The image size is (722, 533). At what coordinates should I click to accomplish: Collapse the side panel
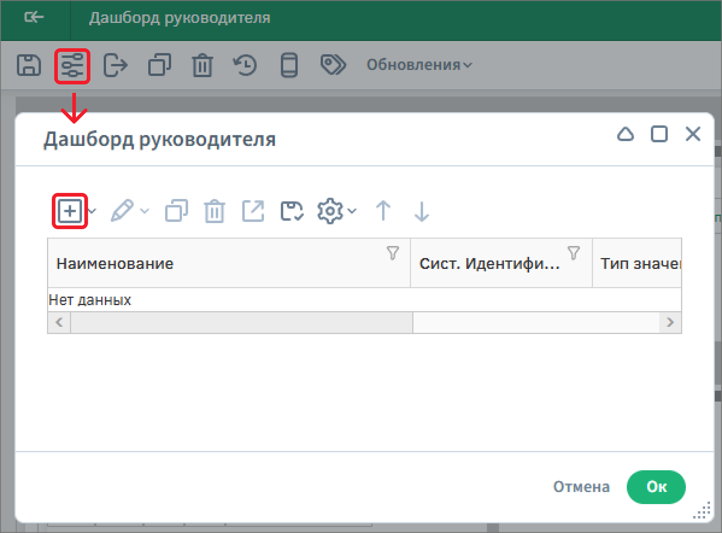click(34, 17)
